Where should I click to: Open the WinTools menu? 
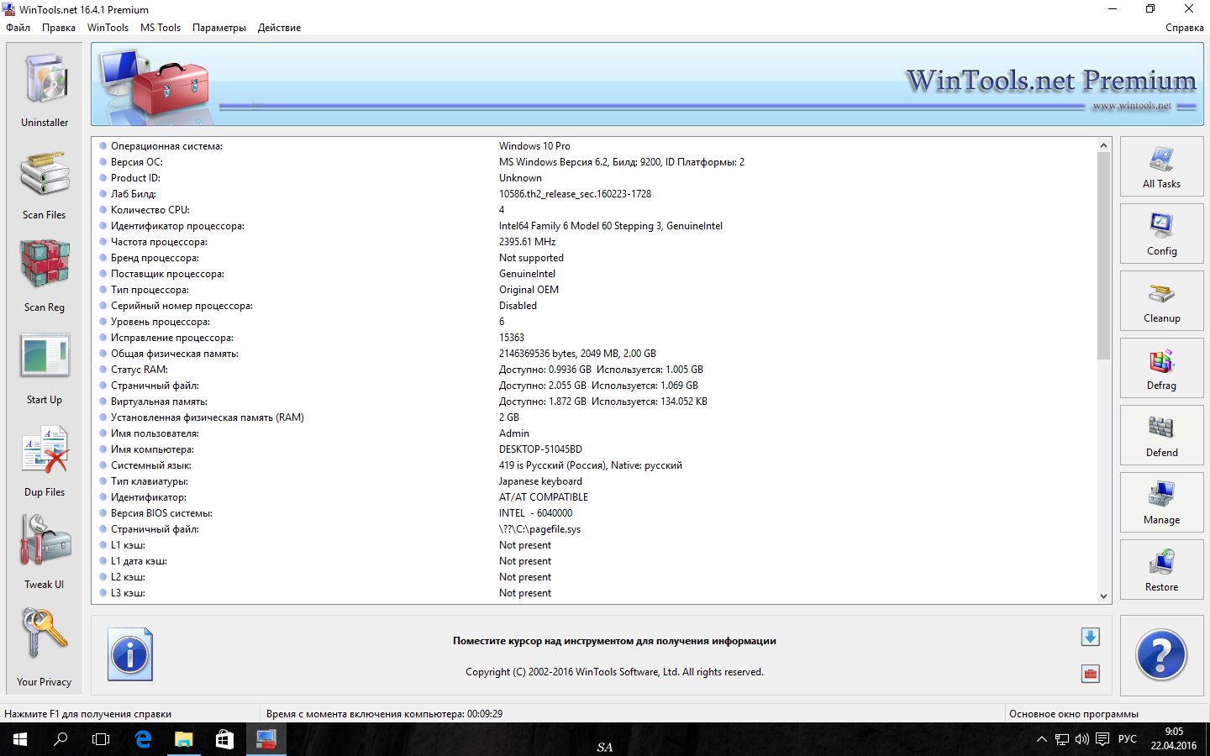(108, 28)
